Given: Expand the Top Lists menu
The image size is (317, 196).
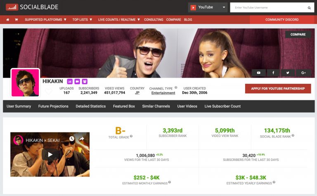Looking at the screenshot, I should pos(82,20).
